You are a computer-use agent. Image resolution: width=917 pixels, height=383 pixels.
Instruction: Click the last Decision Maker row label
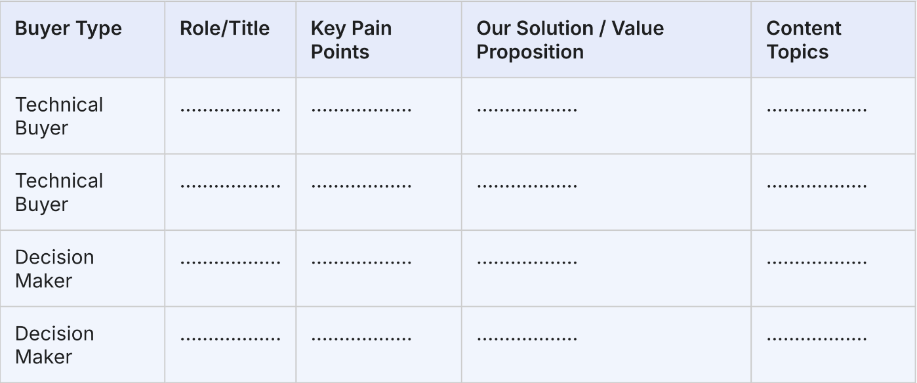[x=54, y=345]
